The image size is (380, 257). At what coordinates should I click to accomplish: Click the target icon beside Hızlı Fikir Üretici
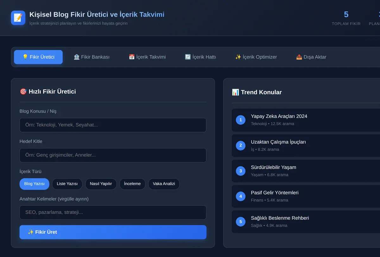23,92
